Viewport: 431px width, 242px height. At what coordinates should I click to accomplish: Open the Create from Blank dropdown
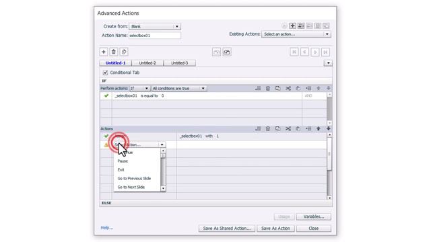pyautogui.click(x=155, y=26)
